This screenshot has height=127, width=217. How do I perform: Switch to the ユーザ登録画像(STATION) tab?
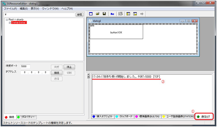tap(178, 117)
